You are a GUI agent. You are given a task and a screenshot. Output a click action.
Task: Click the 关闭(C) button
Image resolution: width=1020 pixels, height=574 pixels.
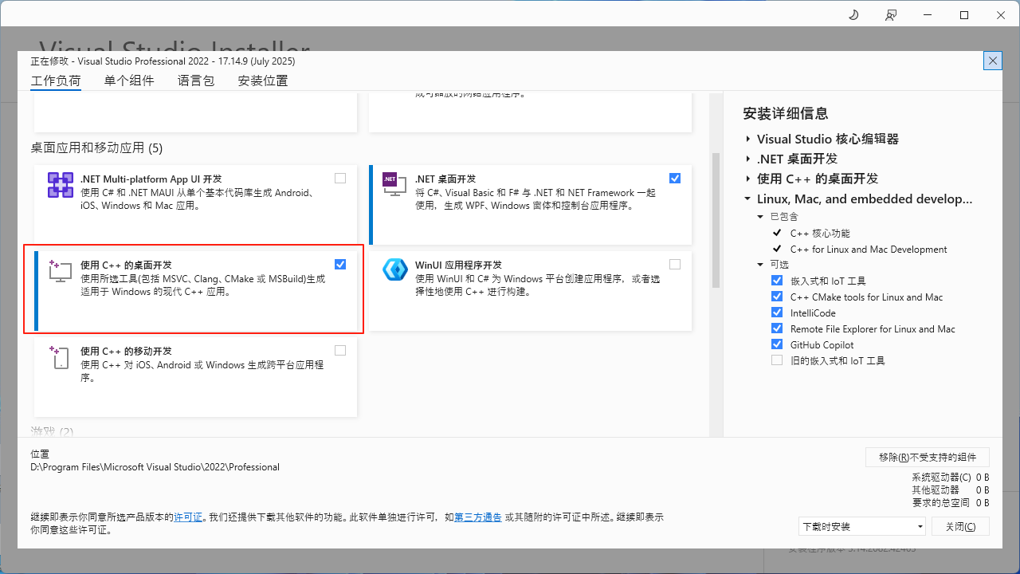click(x=960, y=526)
